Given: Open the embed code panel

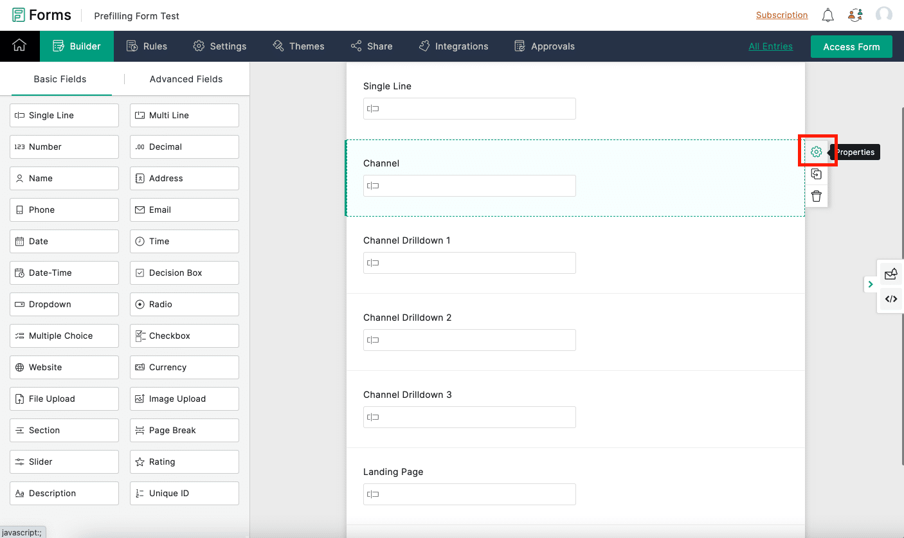Looking at the screenshot, I should coord(890,298).
